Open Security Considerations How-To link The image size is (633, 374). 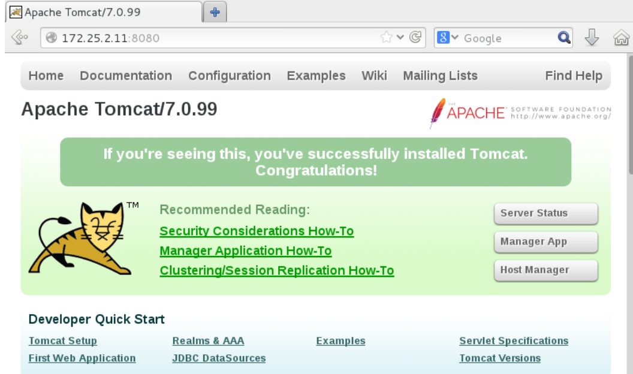point(257,231)
